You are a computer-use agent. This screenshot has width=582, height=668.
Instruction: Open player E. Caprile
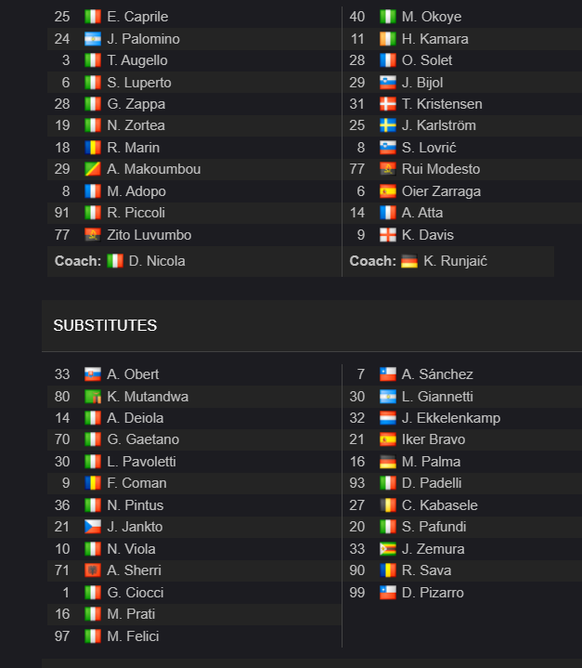[137, 17]
